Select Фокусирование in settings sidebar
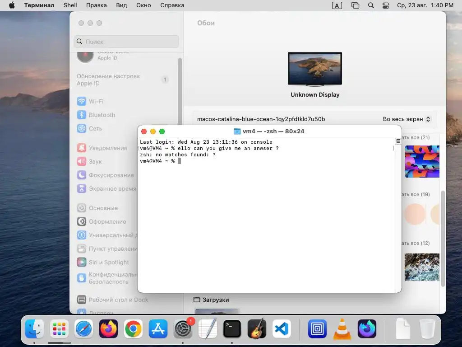 (106, 175)
